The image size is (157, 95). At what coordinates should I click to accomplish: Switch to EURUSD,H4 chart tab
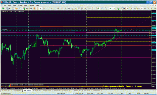coord(37,90)
